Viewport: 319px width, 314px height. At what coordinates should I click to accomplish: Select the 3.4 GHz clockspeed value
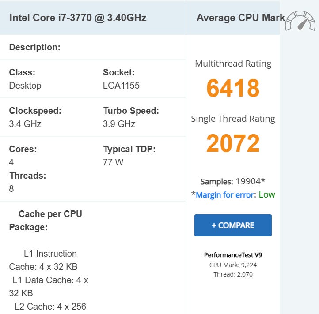point(25,124)
